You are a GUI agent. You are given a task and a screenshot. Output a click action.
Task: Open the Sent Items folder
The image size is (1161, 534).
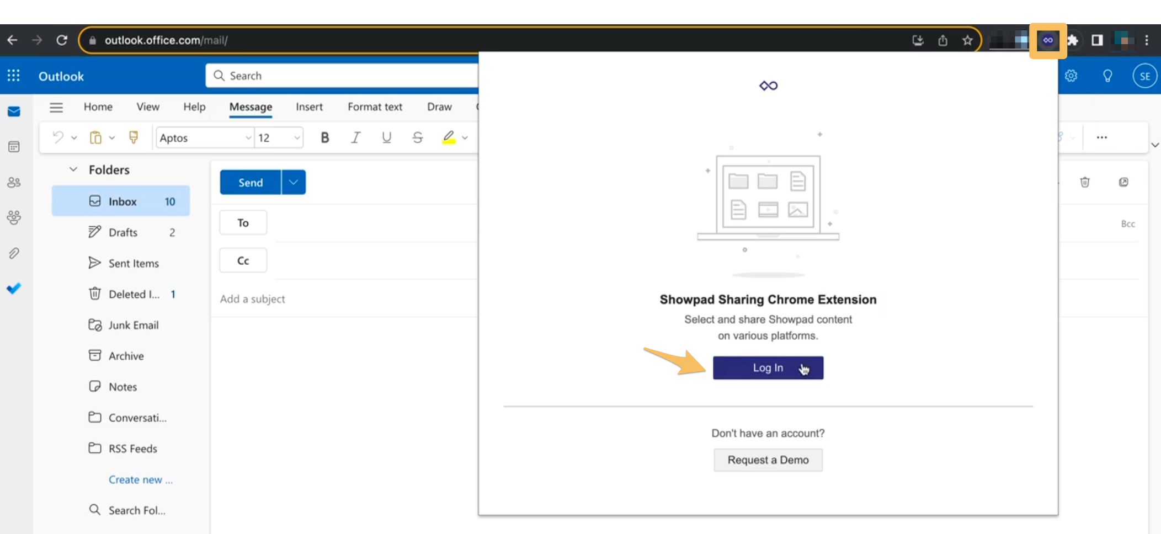tap(121, 263)
